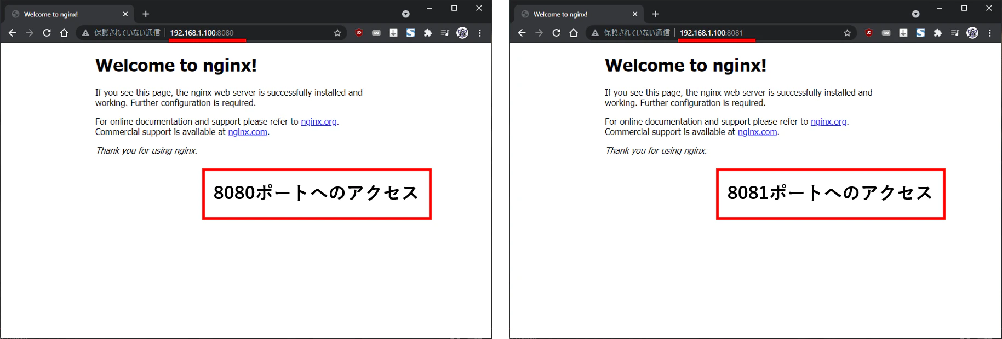
Task: Open nginx.com link in the 8081 window
Action: [x=758, y=132]
